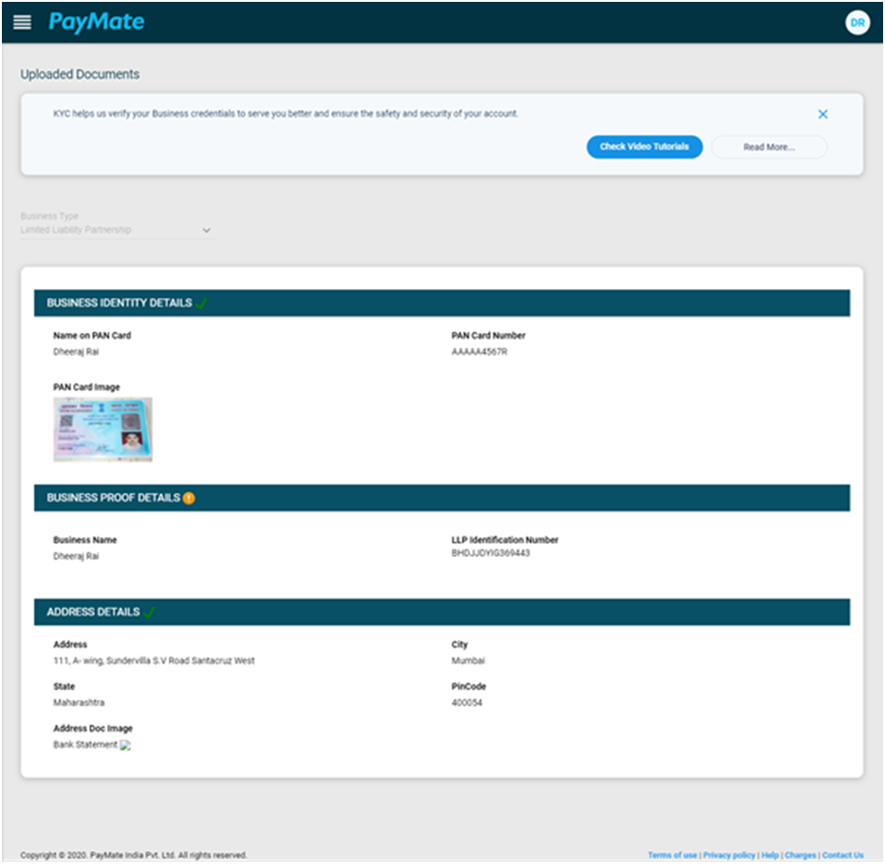Viewport: 885px width, 865px height.
Task: Open the Help footer link
Action: 770,855
